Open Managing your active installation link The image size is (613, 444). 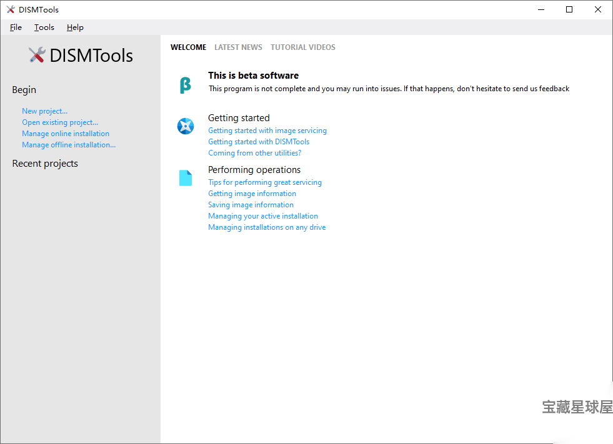[263, 216]
